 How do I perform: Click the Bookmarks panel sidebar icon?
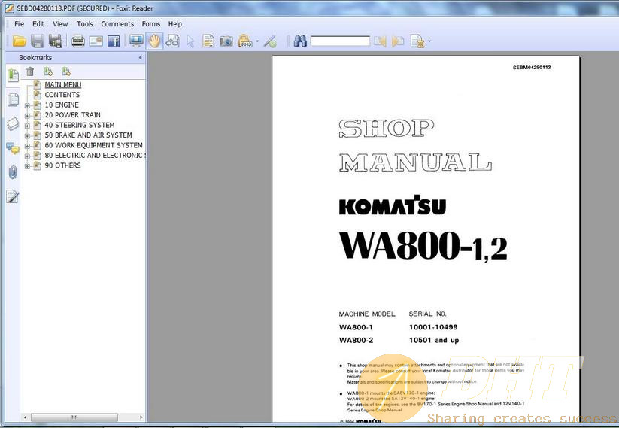pos(13,74)
